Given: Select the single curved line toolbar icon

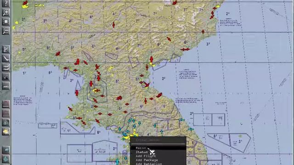Looking at the screenshot, I should point(6,58).
